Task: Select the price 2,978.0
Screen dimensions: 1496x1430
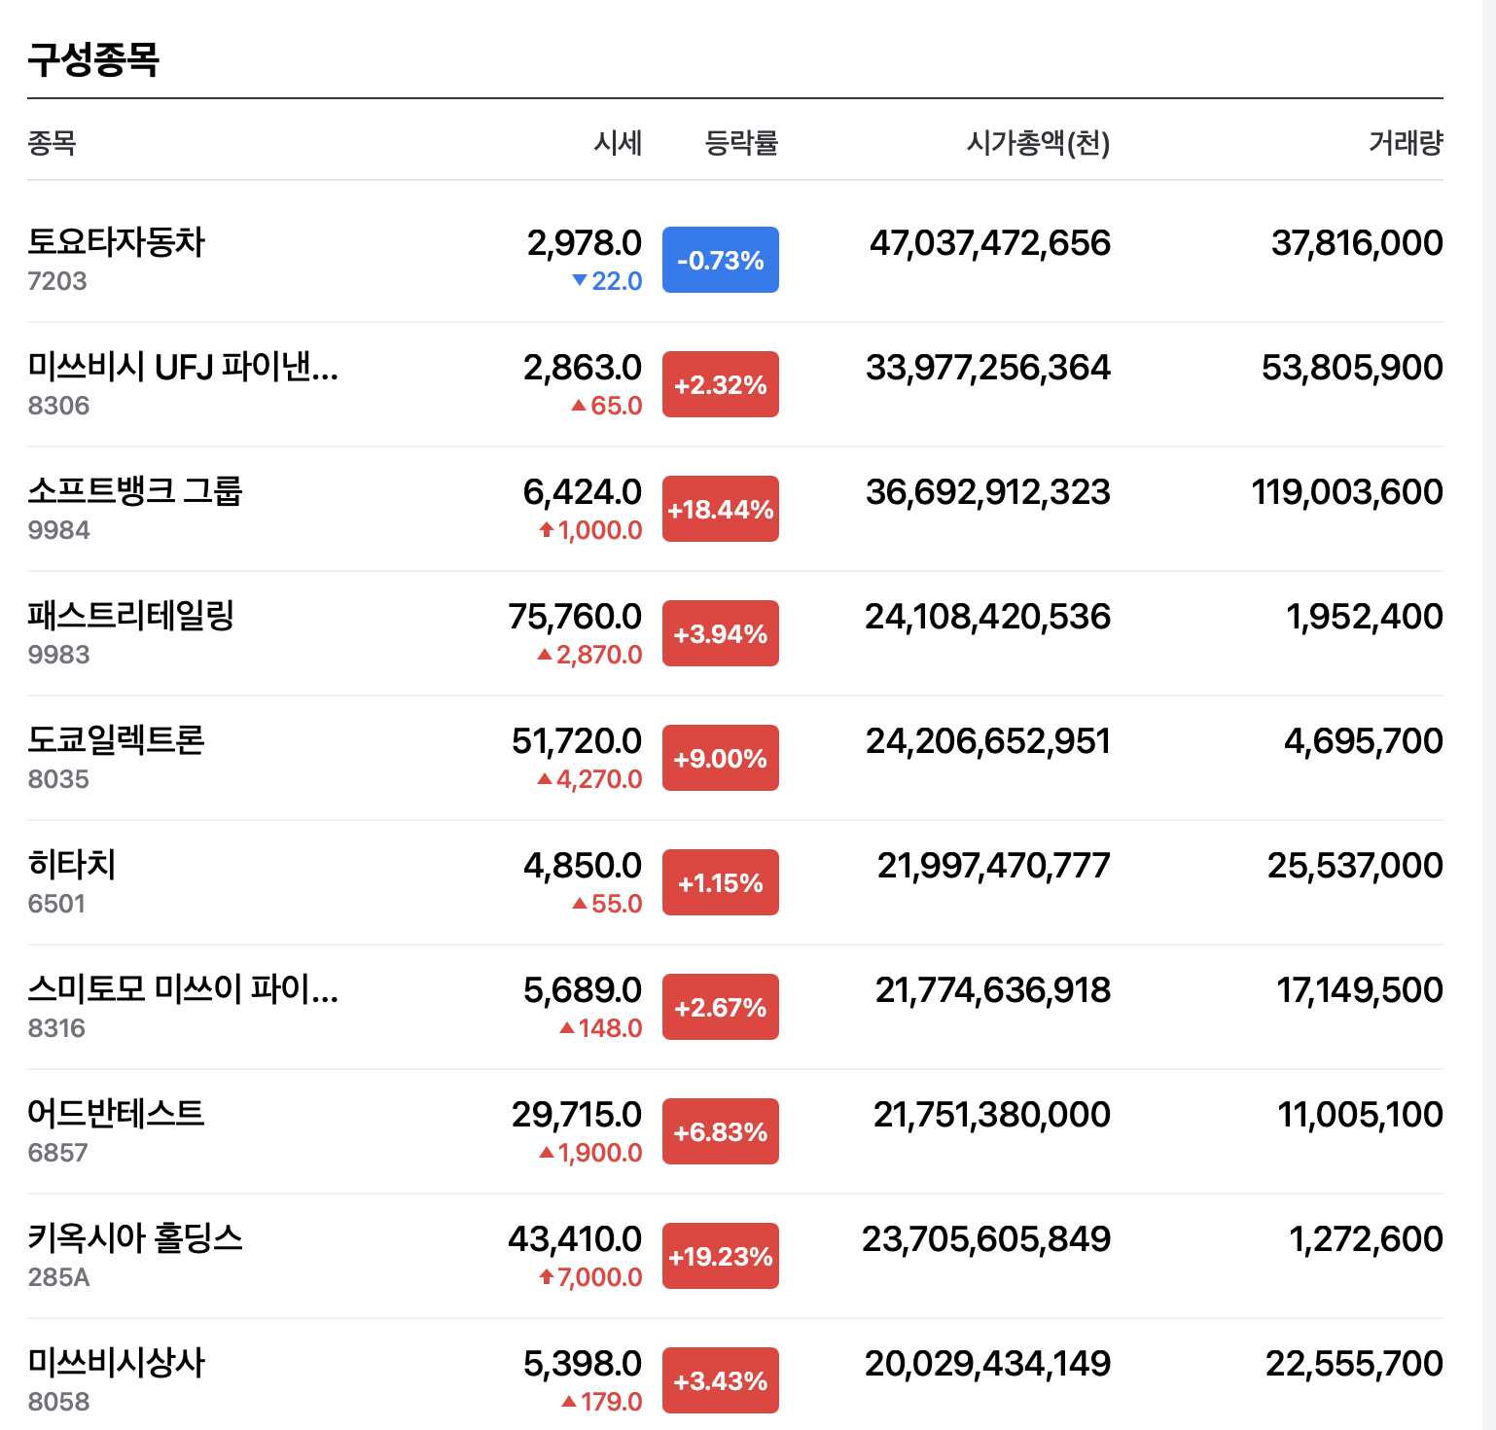Action: click(x=585, y=242)
